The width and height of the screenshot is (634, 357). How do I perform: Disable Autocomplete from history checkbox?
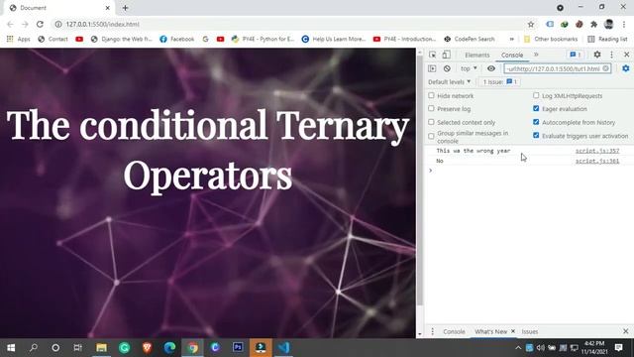(536, 122)
